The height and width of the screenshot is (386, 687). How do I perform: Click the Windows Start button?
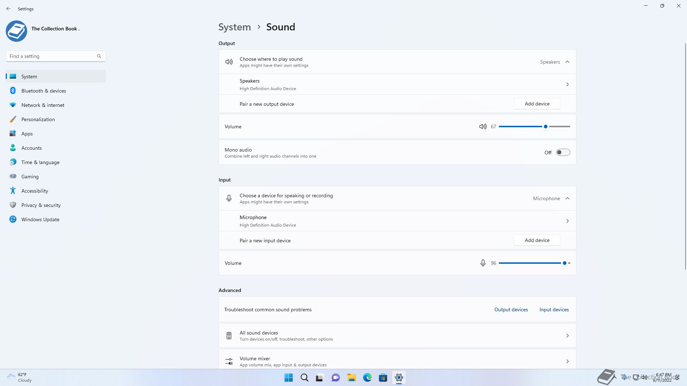288,377
